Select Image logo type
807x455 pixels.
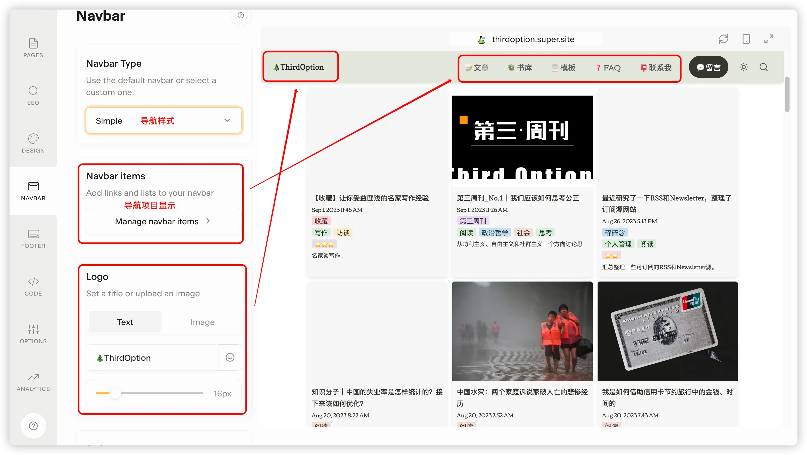pyautogui.click(x=202, y=322)
